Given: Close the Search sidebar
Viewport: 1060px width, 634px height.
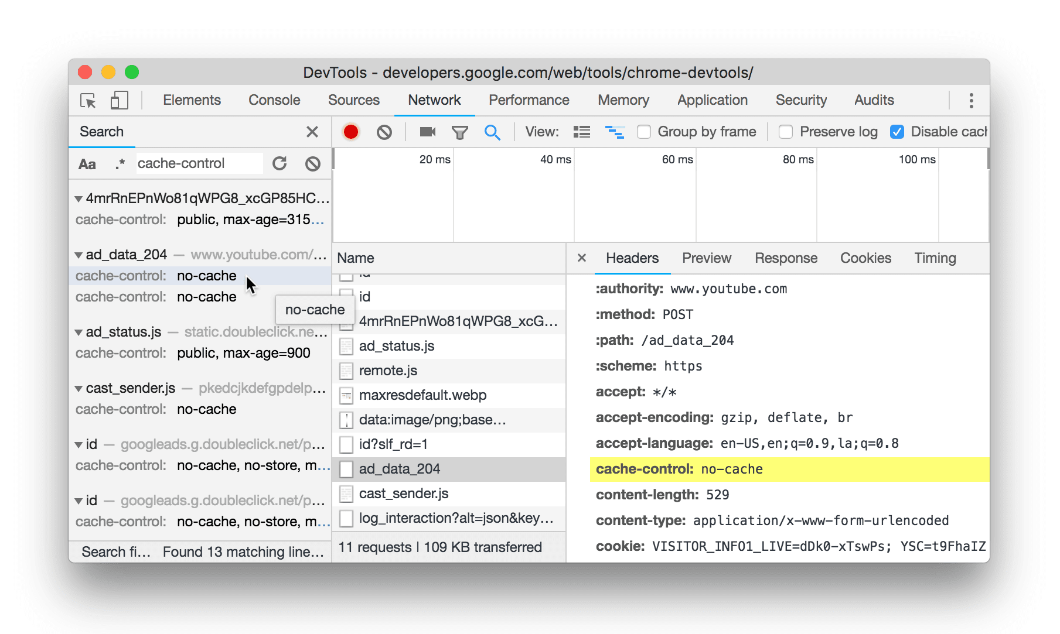Looking at the screenshot, I should click(312, 132).
